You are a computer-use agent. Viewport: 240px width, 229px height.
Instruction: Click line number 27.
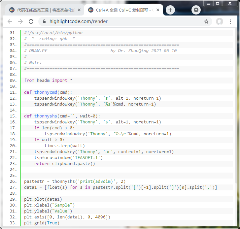(x=13, y=187)
